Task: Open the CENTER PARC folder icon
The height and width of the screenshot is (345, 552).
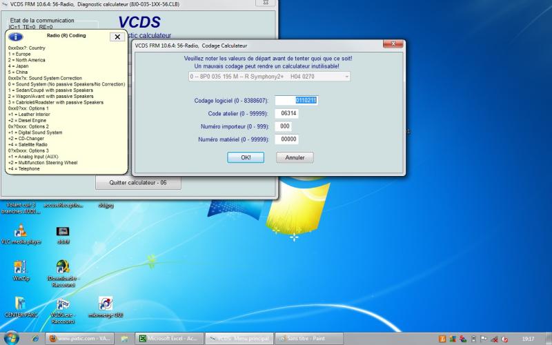Action: [21, 306]
